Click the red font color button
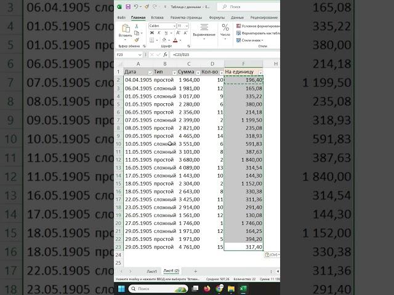 (x=175, y=40)
